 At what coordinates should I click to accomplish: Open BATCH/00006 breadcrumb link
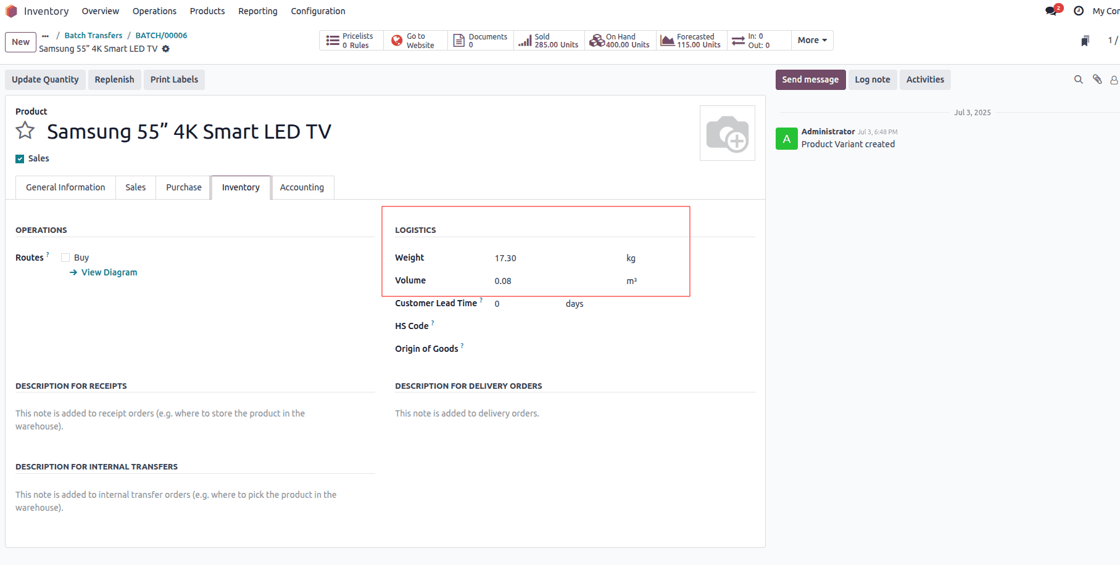coord(161,36)
